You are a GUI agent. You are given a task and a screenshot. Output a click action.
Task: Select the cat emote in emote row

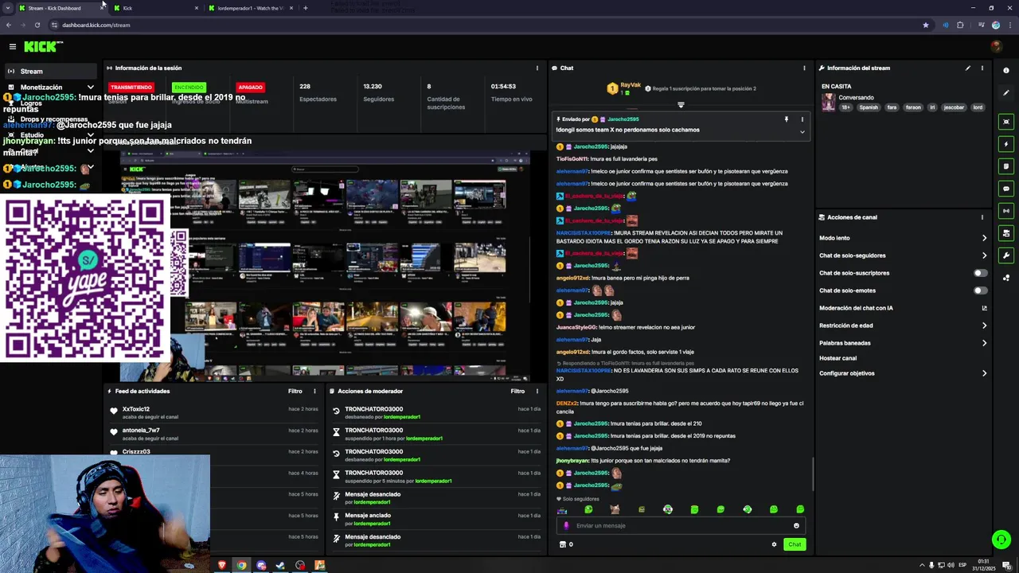pos(615,509)
